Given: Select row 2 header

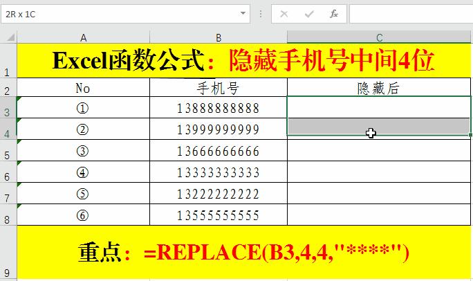Looking at the screenshot, I should coord(8,87).
